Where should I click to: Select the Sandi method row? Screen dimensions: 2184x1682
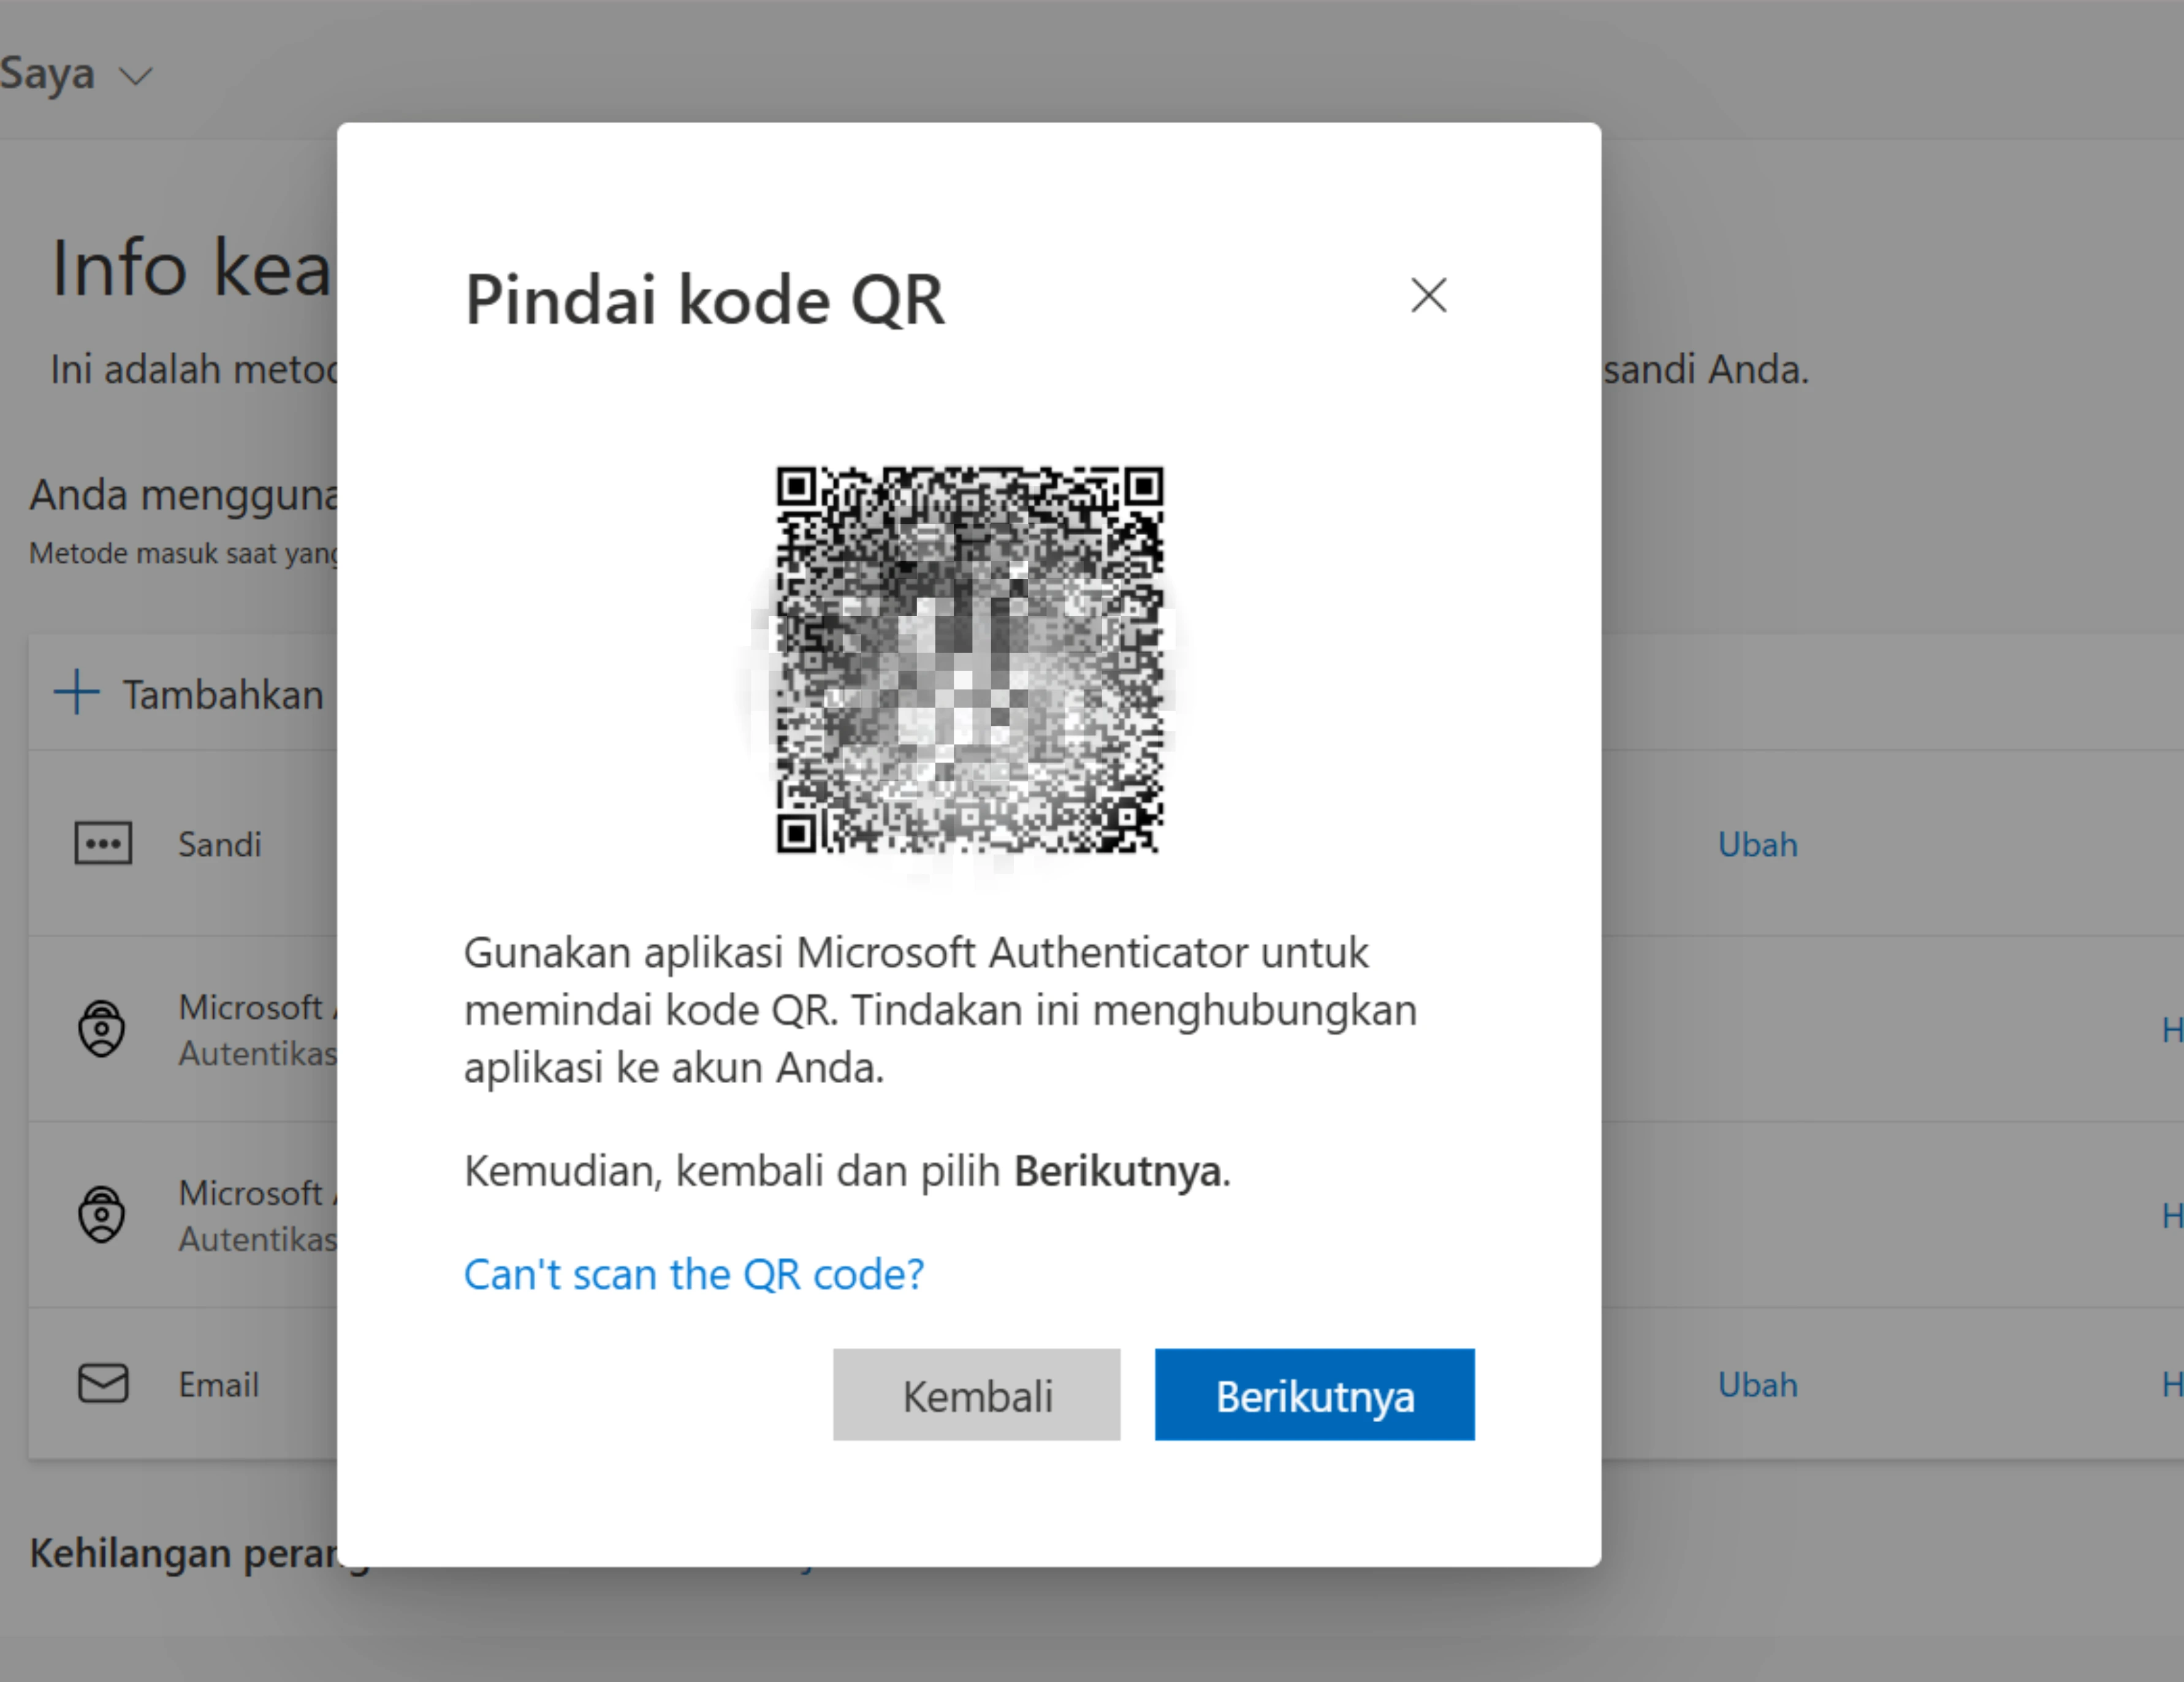[220, 843]
